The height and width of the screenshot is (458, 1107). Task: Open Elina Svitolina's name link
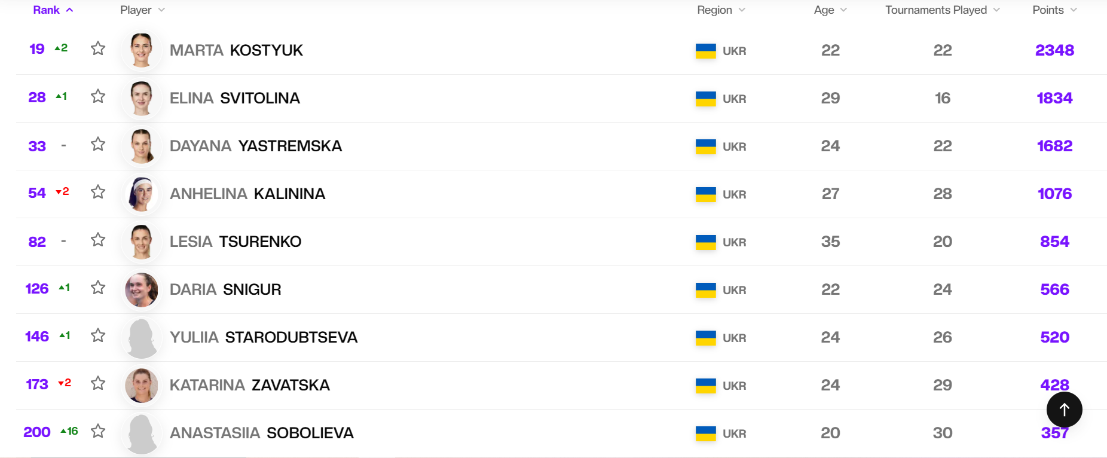click(x=235, y=98)
